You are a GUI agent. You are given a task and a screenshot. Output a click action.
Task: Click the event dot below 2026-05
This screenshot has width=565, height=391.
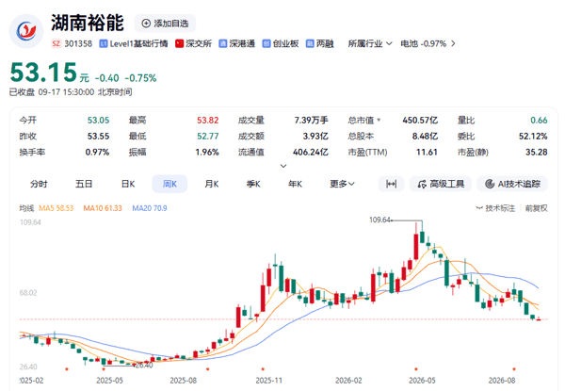(x=416, y=369)
